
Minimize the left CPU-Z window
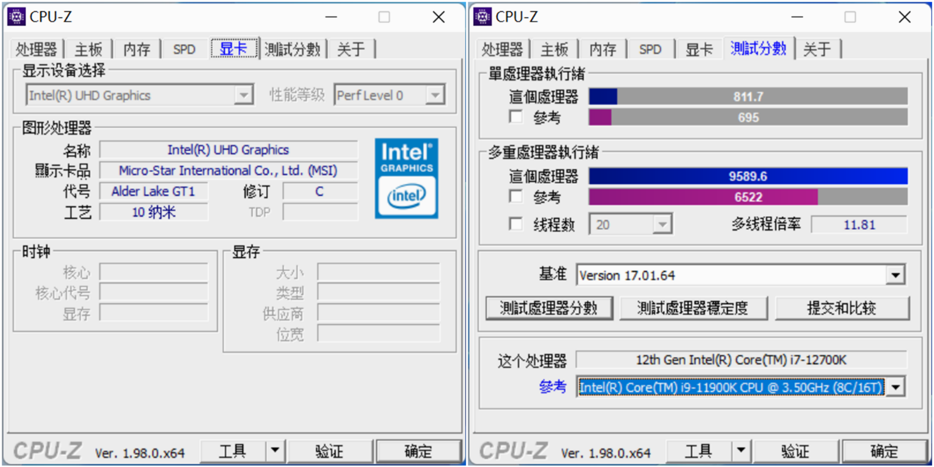(331, 17)
